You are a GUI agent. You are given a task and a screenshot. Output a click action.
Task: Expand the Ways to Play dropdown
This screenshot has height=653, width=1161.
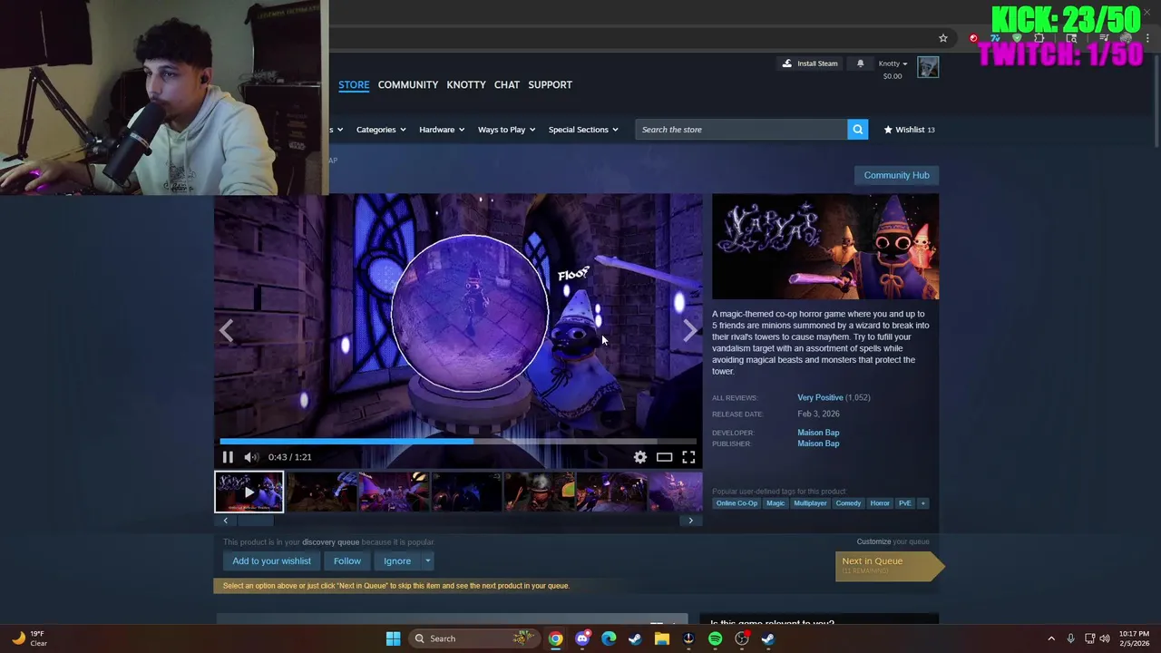tap(507, 130)
